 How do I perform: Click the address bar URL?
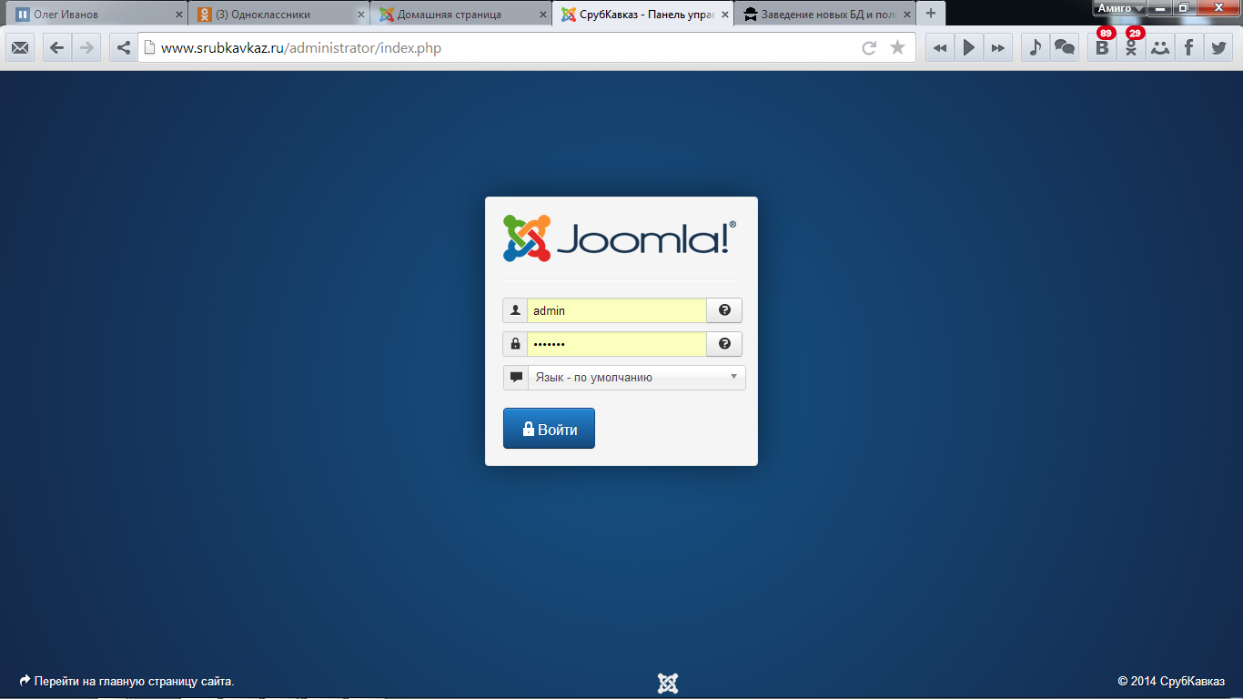click(301, 48)
